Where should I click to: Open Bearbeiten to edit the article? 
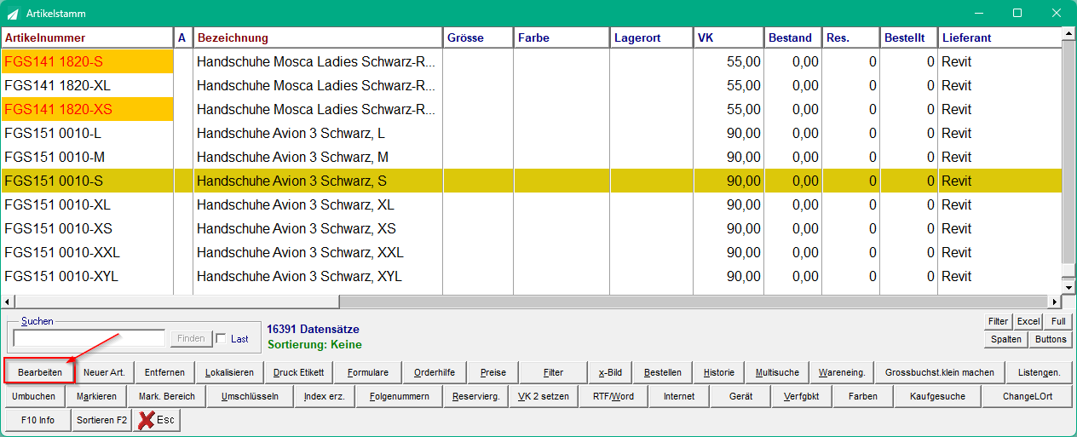(x=39, y=372)
